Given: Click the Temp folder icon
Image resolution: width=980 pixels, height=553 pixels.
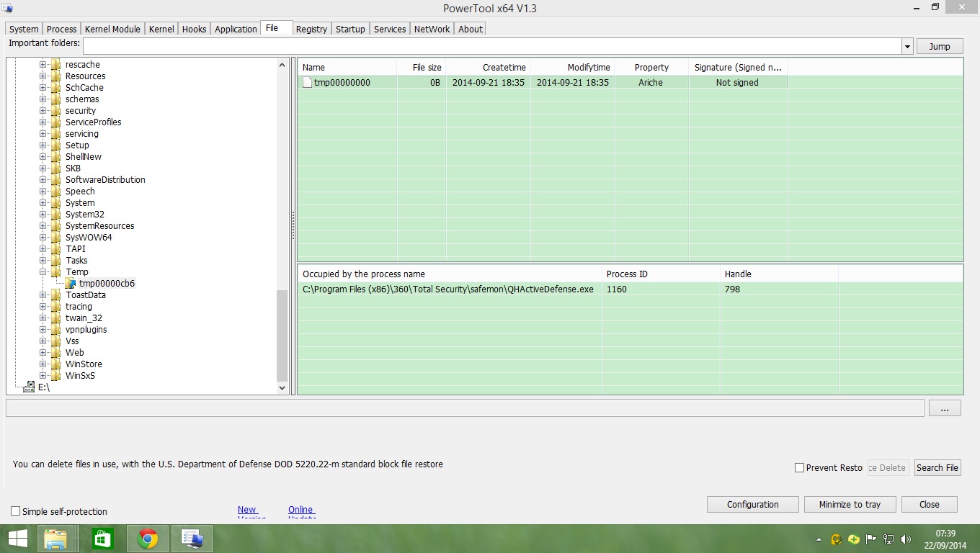Looking at the screenshot, I should (57, 272).
